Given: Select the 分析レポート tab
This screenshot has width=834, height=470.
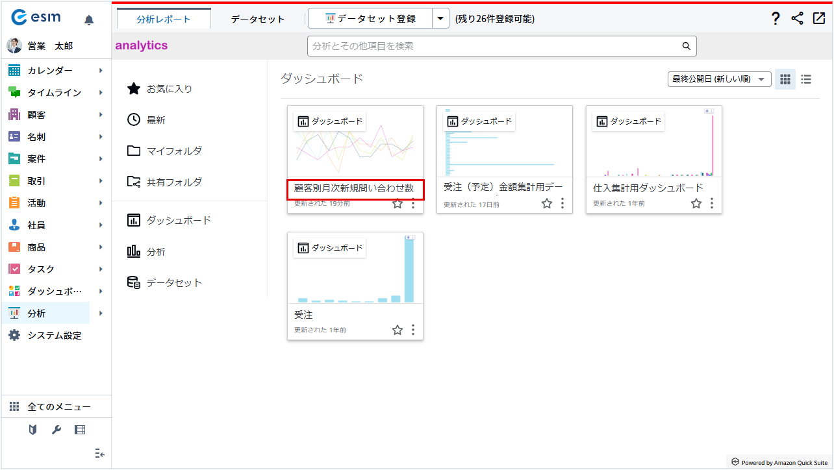Looking at the screenshot, I should pyautogui.click(x=164, y=19).
